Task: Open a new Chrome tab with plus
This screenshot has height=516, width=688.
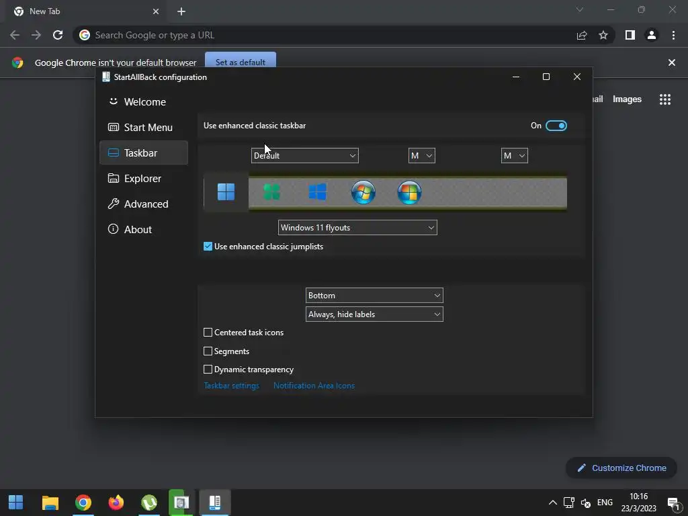Action: tap(181, 11)
